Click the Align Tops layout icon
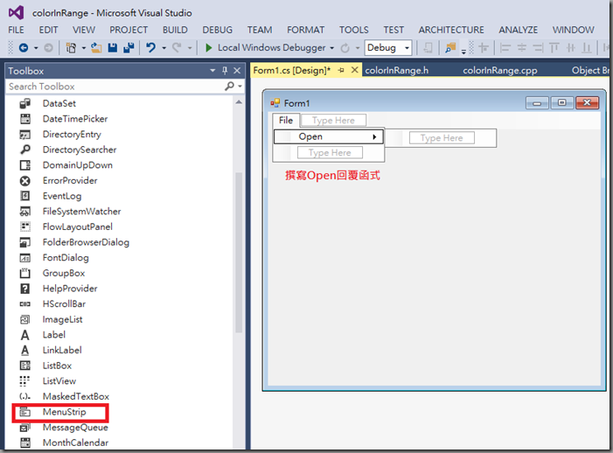This screenshot has width=613, height=453. click(554, 48)
